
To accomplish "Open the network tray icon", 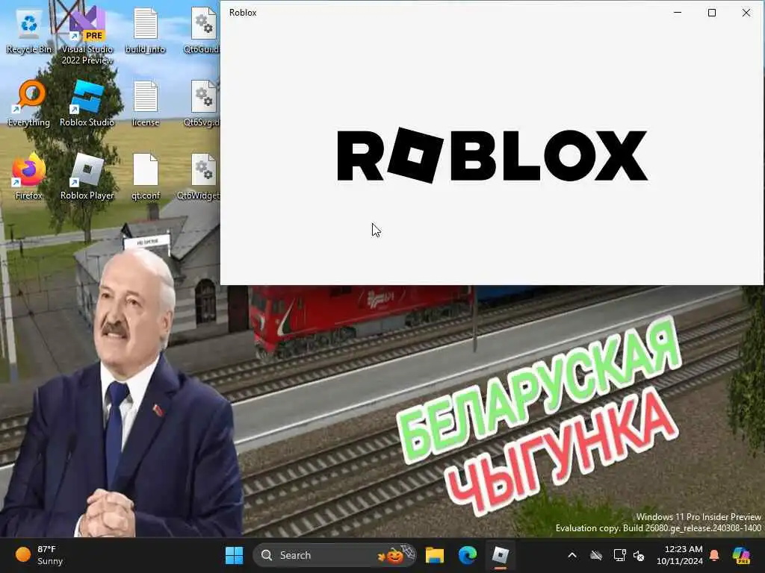I will (x=619, y=555).
